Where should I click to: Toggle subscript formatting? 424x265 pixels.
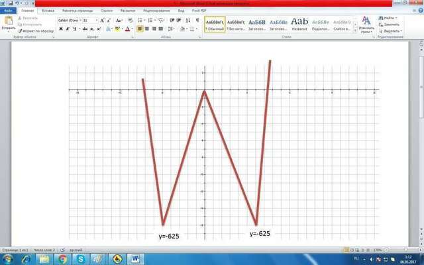[92, 29]
